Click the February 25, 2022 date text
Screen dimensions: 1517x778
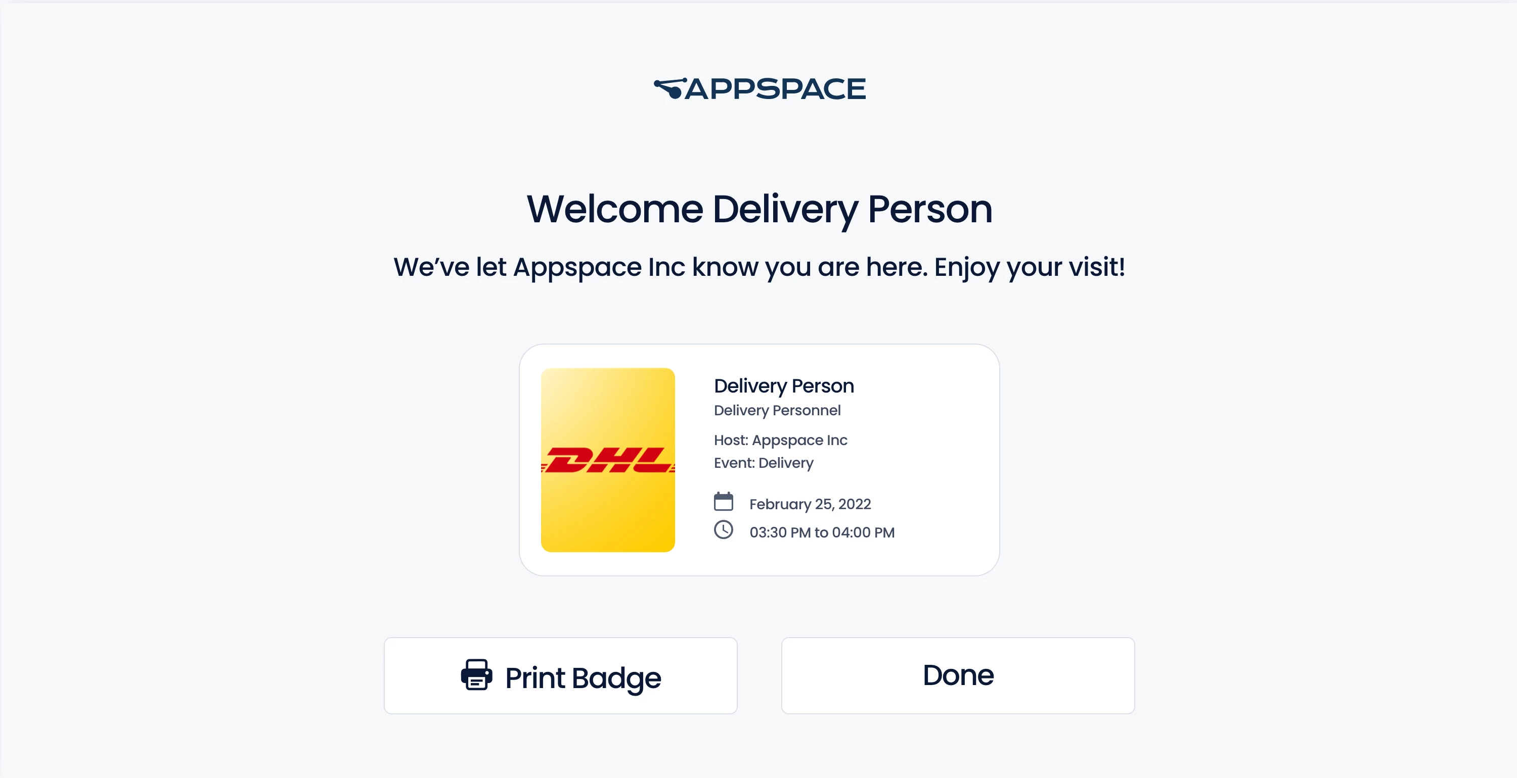(810, 504)
